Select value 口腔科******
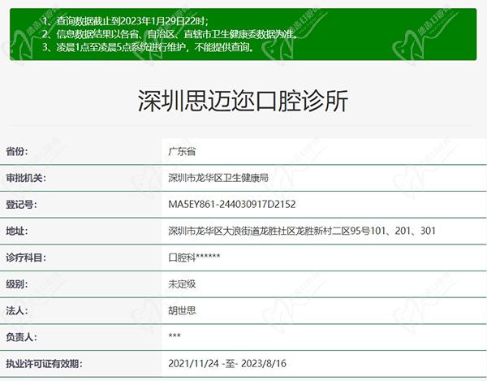Viewport: 487px width, 381px height. [194, 258]
